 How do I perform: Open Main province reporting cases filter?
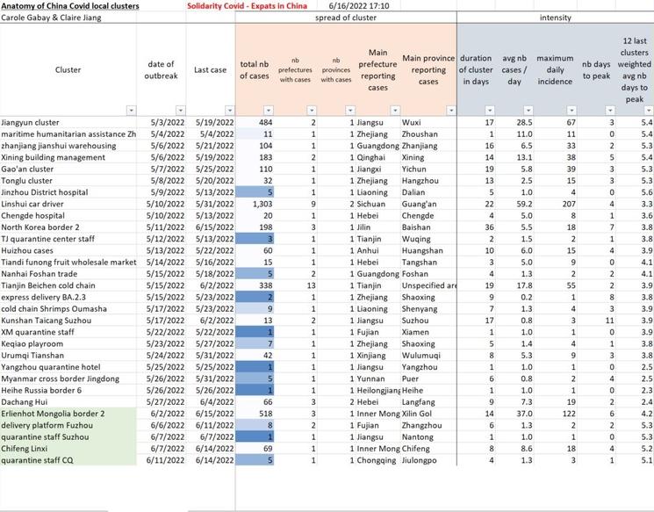pos(450,111)
